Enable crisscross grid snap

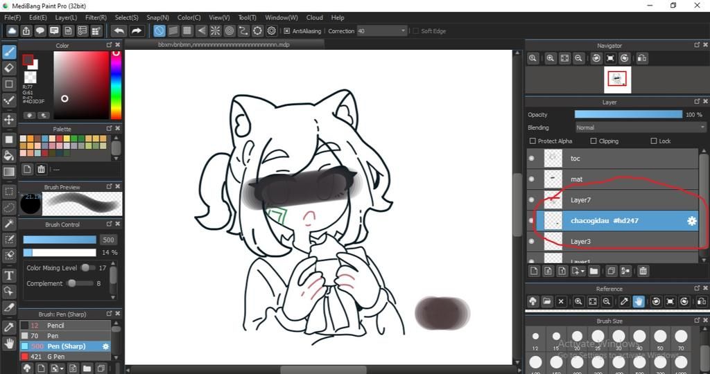(x=187, y=30)
